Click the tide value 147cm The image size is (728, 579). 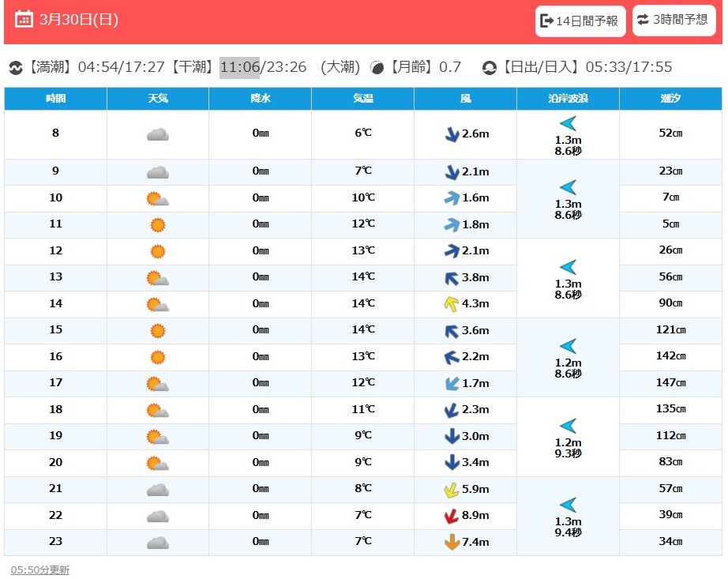(671, 382)
